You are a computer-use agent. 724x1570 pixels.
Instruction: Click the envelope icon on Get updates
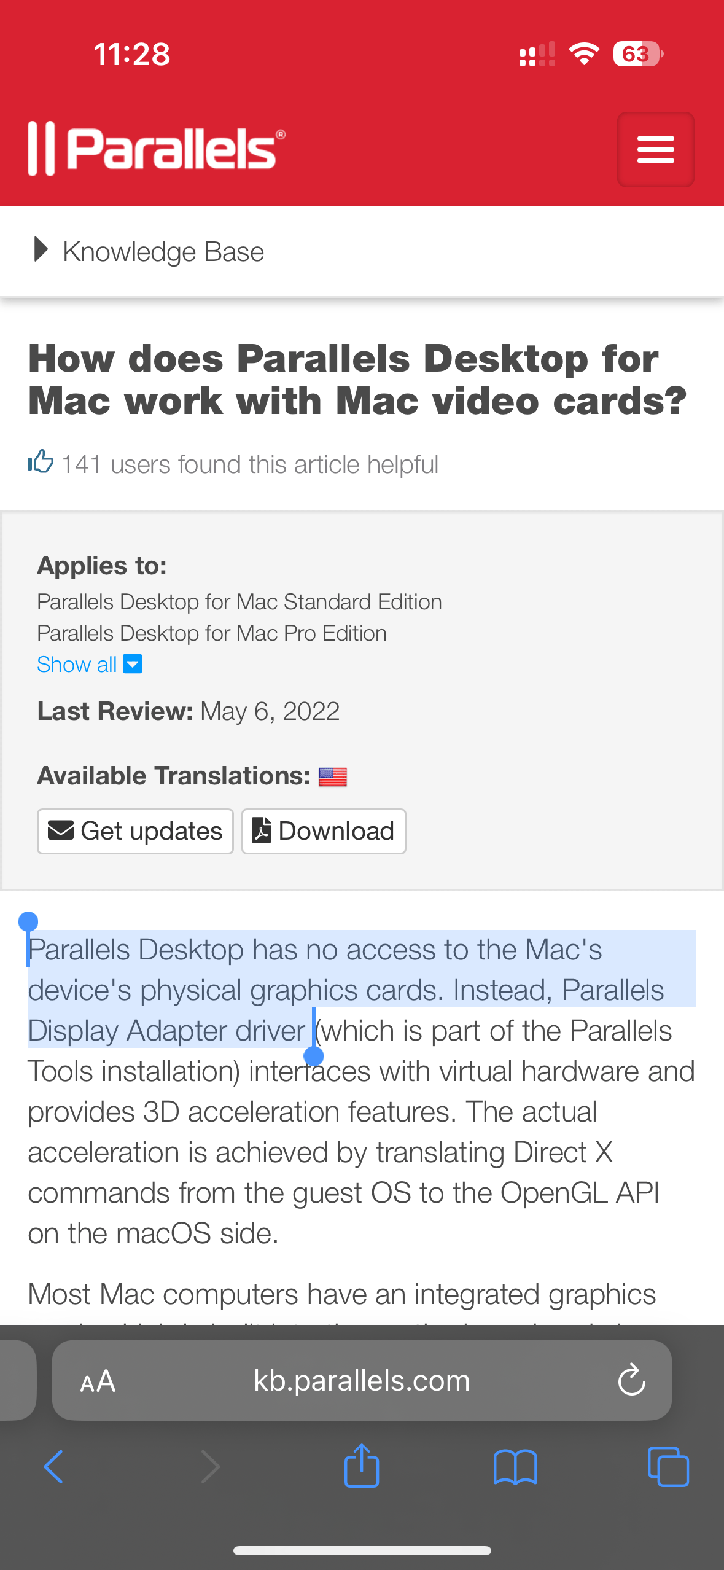61,830
